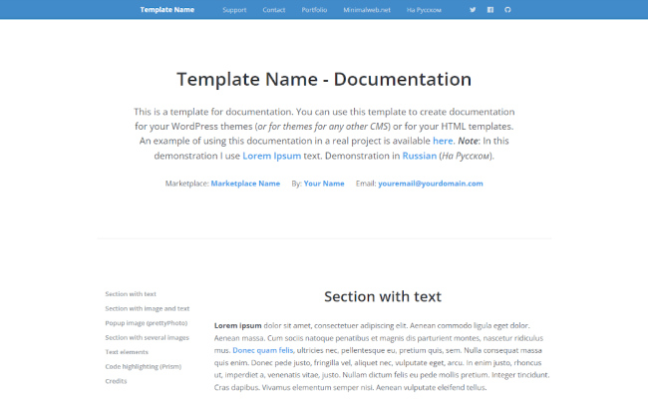Viewport: 648px width, 399px height.
Task: Click the 'Donec quam felis' link
Action: pyautogui.click(x=263, y=350)
